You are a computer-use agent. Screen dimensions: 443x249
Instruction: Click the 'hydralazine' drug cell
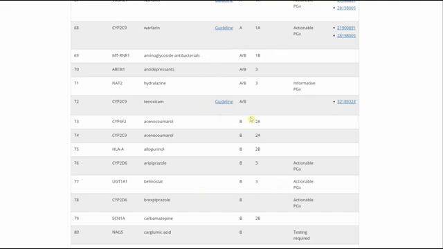(154, 83)
